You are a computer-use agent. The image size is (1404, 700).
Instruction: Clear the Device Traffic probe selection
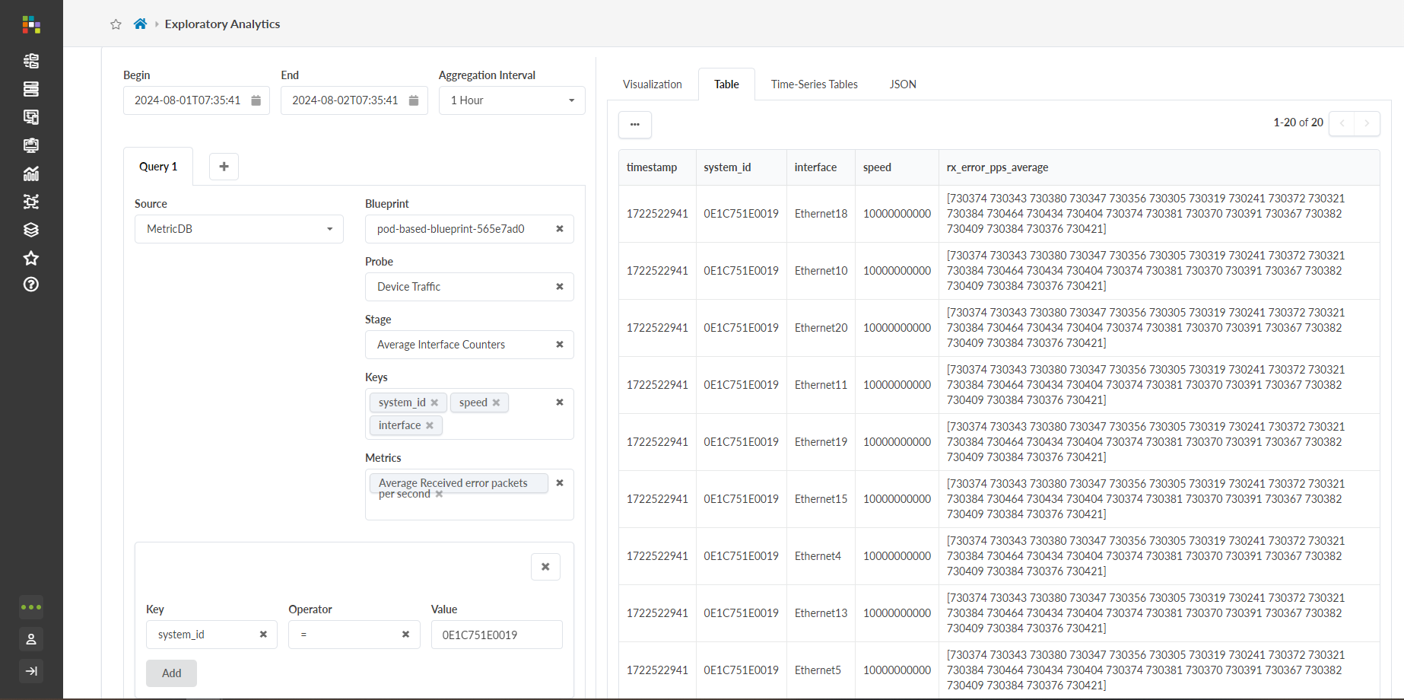click(560, 287)
